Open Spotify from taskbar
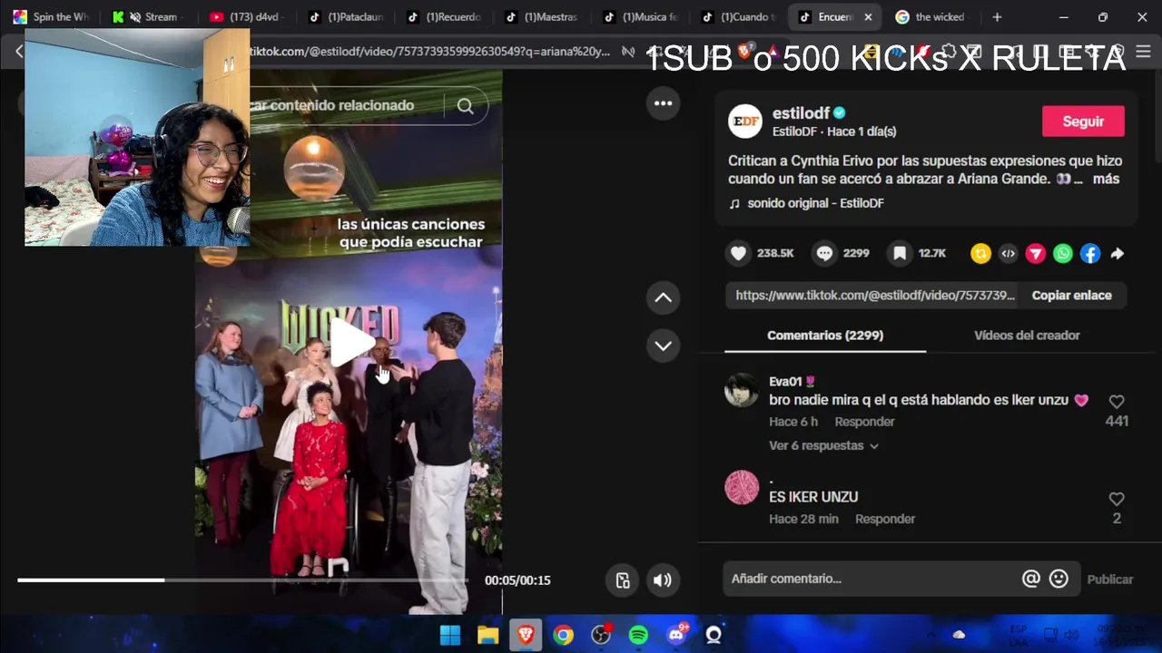 tap(638, 635)
